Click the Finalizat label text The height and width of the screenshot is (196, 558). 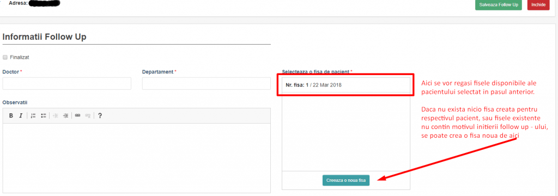(20, 57)
